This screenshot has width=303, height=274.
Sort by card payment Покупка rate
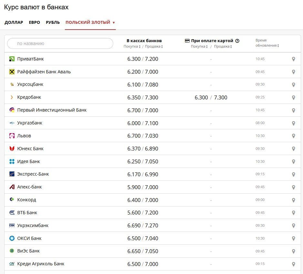[200, 47]
